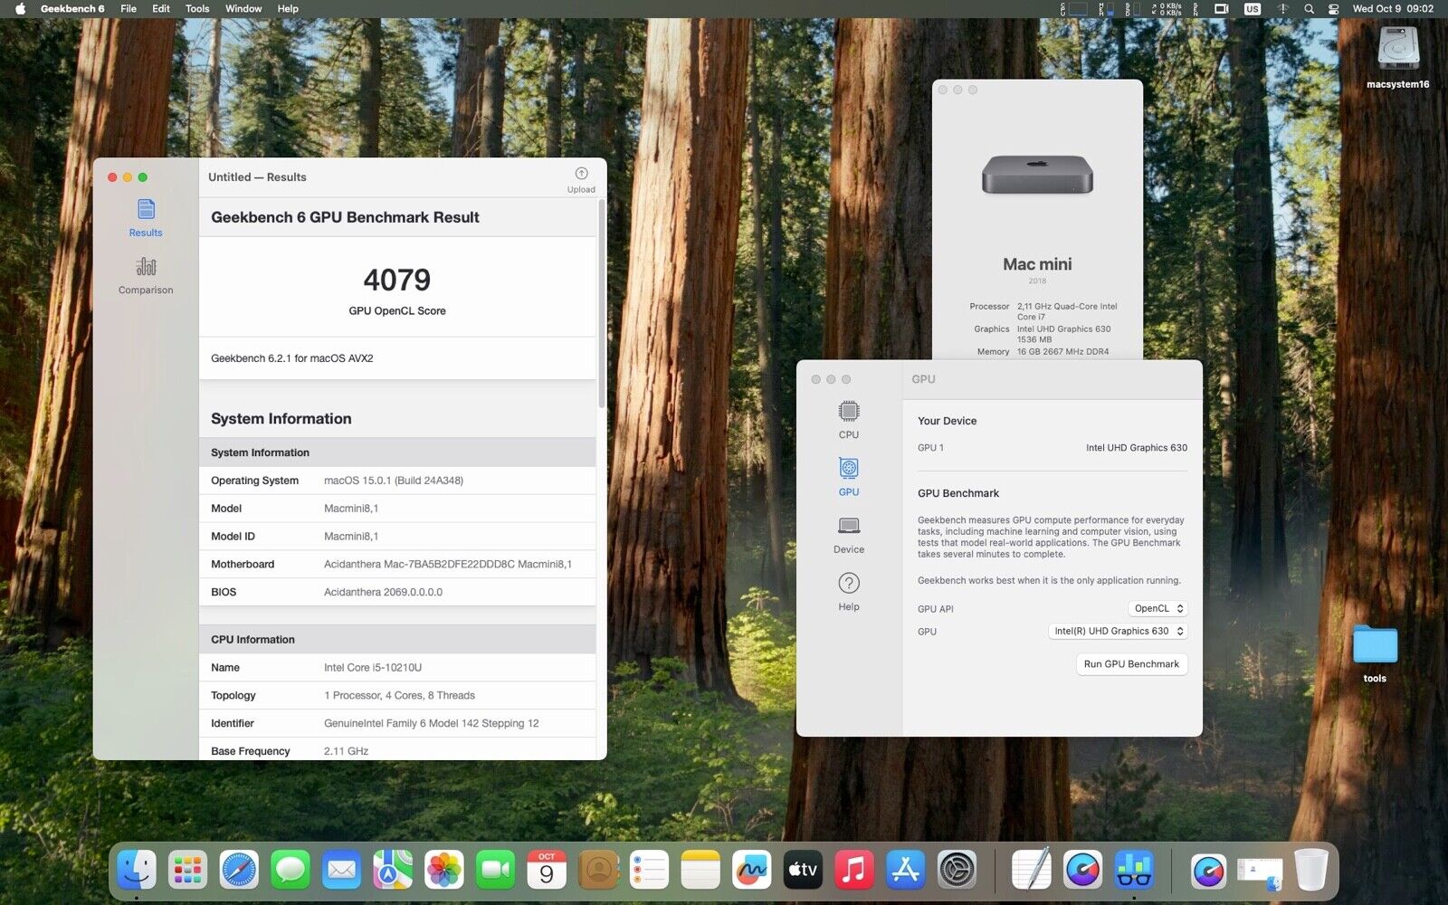Open the macsystem16 drive on the desktop
The width and height of the screenshot is (1448, 905).
click(1398, 56)
